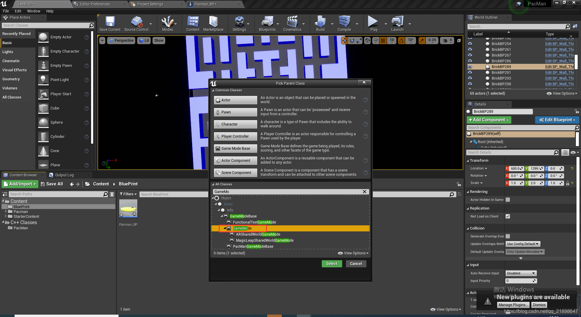Open Source Control from the toolbar
This screenshot has height=317, width=581.
136,24
